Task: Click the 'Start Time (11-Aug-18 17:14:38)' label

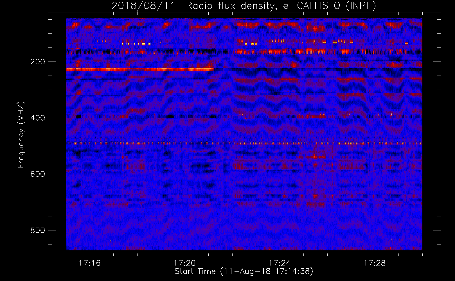Action: 244,271
